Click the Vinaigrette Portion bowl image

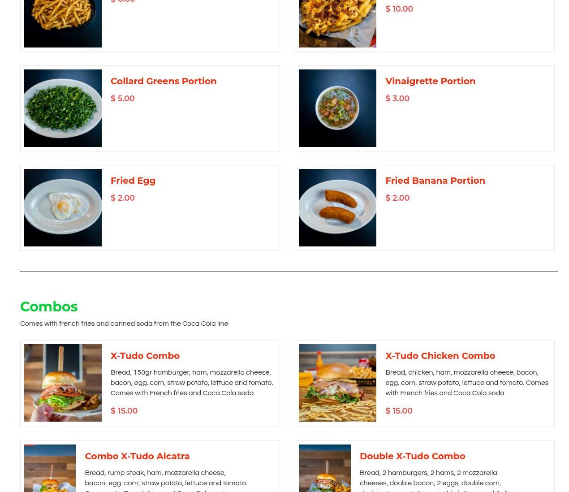point(337,108)
